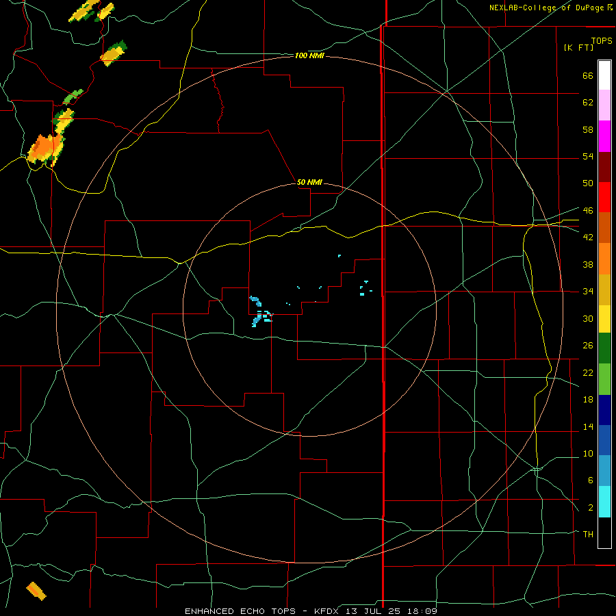The width and height of the screenshot is (616, 616).
Task: Click the "KFDX" radar site identifier
Action: click(x=328, y=611)
